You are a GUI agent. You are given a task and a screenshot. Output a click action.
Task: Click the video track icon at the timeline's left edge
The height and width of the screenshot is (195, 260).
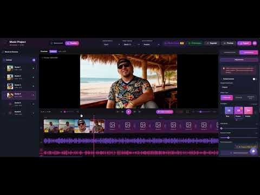pyautogui.click(x=41, y=128)
